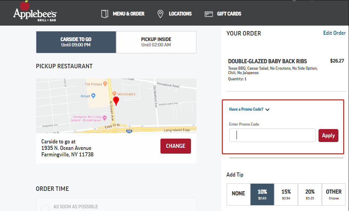Click the Add Tip heading
Viewport: 349px width, 211px height.
coord(235,175)
